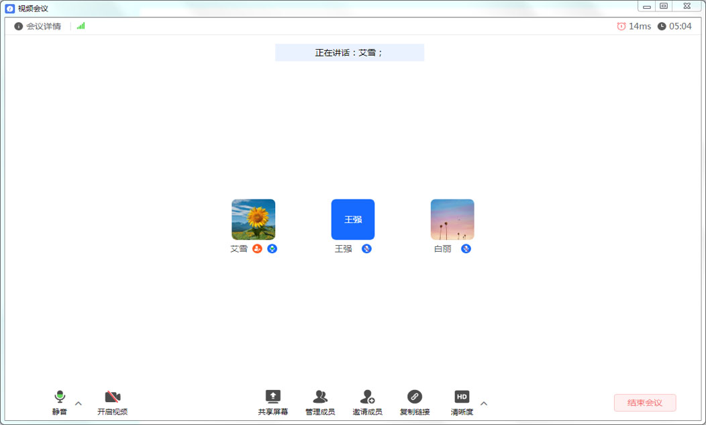Screen dimensions: 706x425
Task: Mute the microphone (静音)
Action: [60, 397]
